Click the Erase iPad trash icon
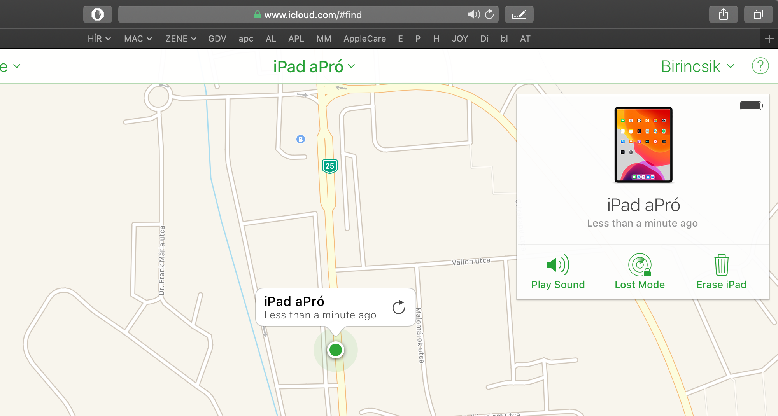 [721, 265]
